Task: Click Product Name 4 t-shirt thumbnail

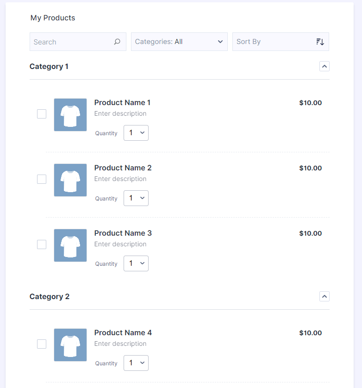Action: click(x=70, y=345)
